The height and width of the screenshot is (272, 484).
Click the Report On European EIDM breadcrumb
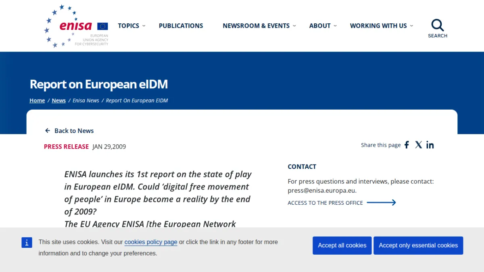pos(137,100)
